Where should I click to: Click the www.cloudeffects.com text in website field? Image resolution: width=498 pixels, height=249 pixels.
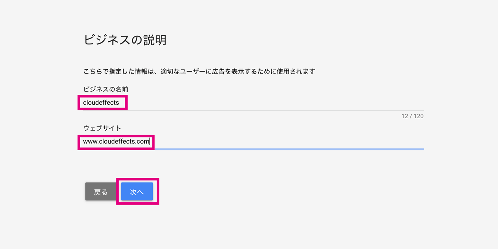(x=116, y=142)
